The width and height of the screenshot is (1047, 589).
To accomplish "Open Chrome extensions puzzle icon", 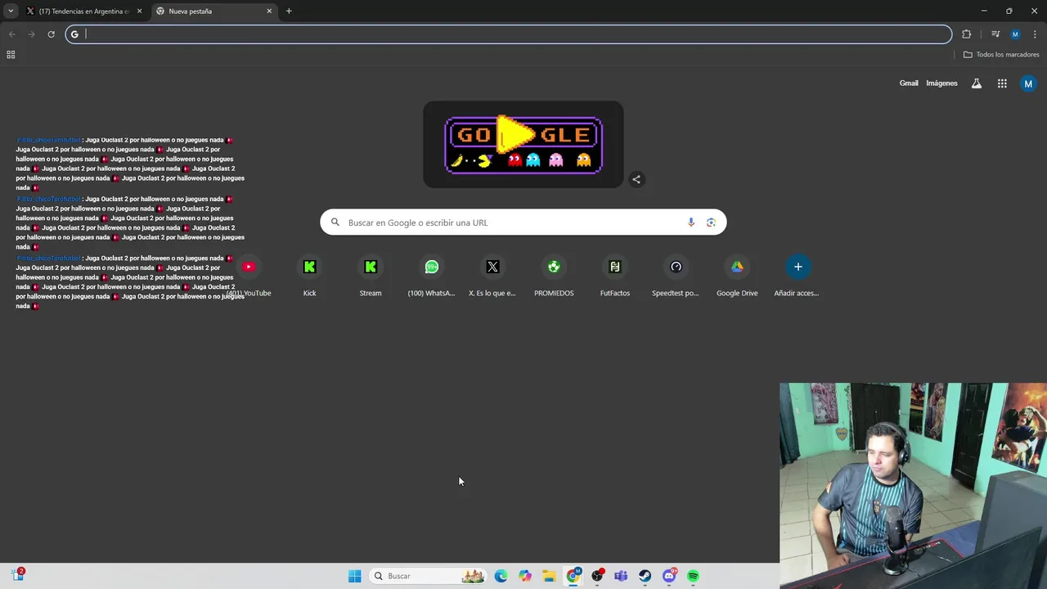I will pos(966,34).
